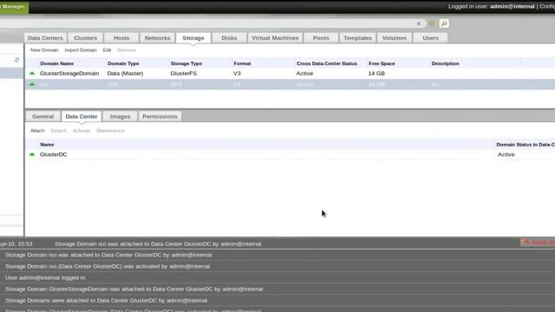Click 'Logged in user: admin@internal' text
Image resolution: width=555 pixels, height=312 pixels.
click(492, 6)
